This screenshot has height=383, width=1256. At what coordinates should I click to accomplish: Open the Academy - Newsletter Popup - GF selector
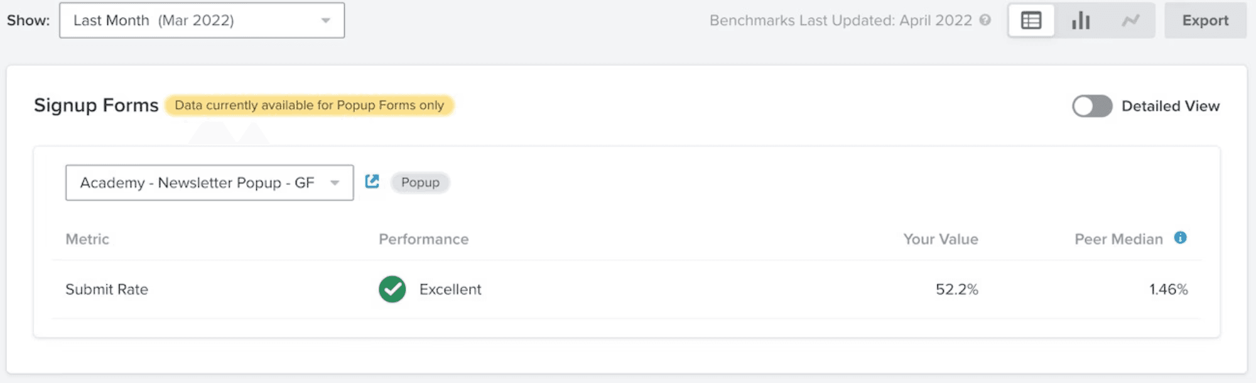pos(197,183)
